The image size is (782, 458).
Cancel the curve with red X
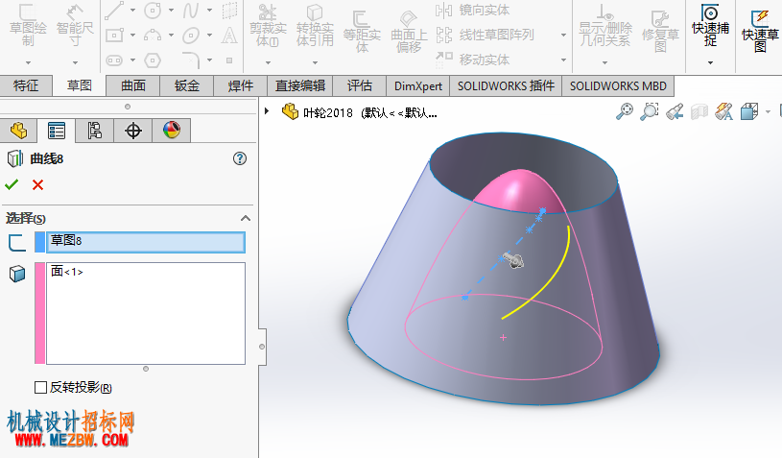(38, 185)
